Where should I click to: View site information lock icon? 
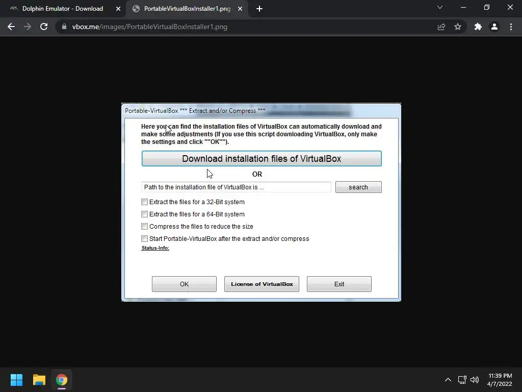coord(64,27)
